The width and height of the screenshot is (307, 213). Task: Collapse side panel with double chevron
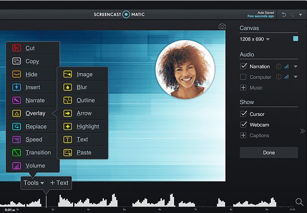(x=302, y=131)
